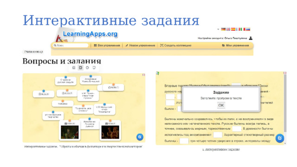Click the 'Интерактивные задания' slide title

111,20
